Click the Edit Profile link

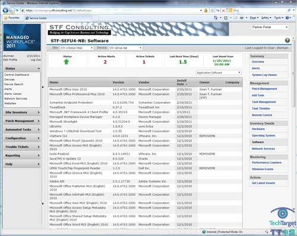[10, 59]
